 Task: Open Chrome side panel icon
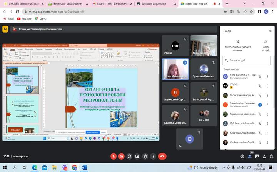(x=259, y=12)
